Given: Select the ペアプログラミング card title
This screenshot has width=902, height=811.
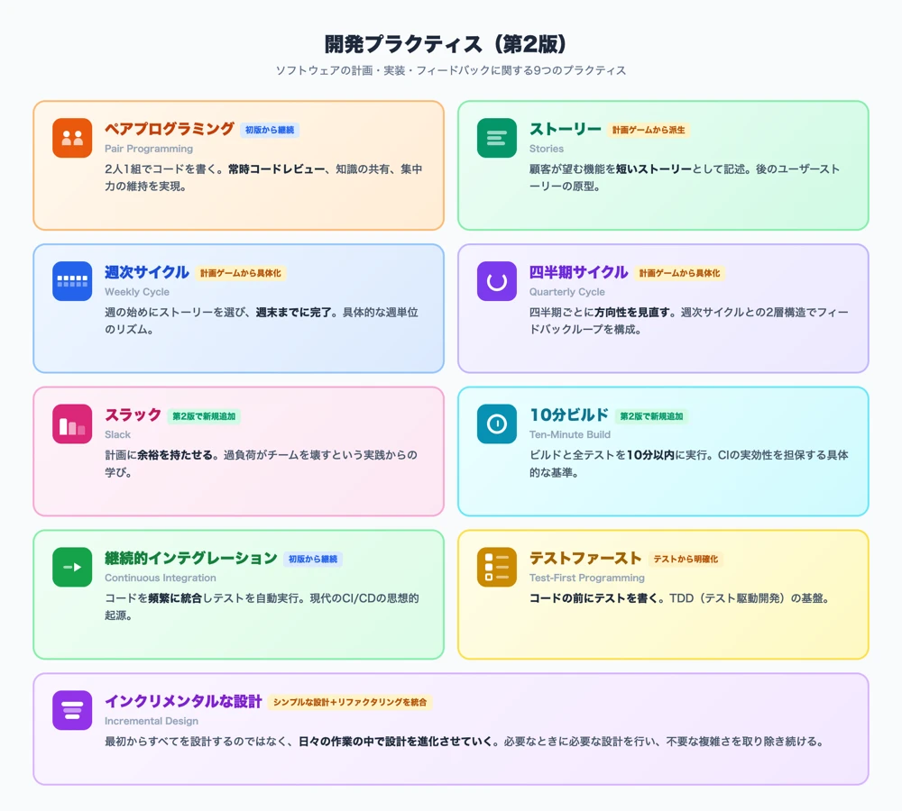Looking at the screenshot, I should (170, 129).
